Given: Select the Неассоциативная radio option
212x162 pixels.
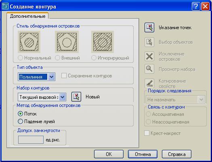Looking at the screenshot, I should (x=148, y=122).
